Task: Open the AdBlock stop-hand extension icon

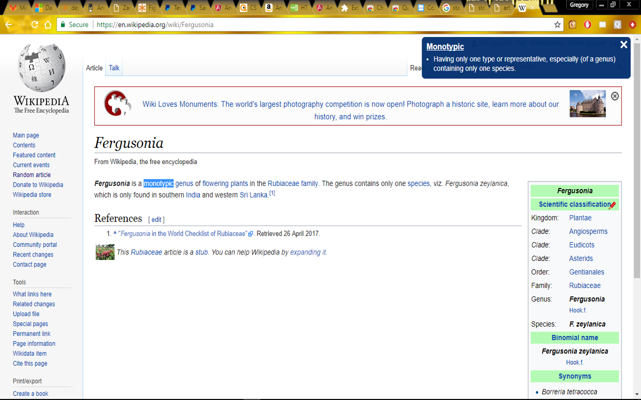Action: pos(587,24)
